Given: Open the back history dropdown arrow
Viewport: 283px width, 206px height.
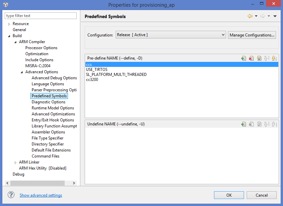Looking at the screenshot, I should pyautogui.click(x=256, y=16).
